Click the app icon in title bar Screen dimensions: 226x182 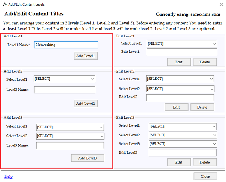click(x=4, y=4)
